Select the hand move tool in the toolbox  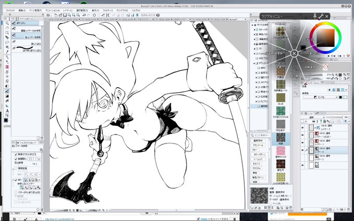pyautogui.click(x=7, y=28)
